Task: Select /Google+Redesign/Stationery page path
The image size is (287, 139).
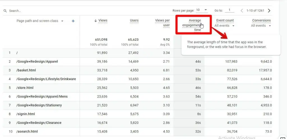Action: (39, 105)
